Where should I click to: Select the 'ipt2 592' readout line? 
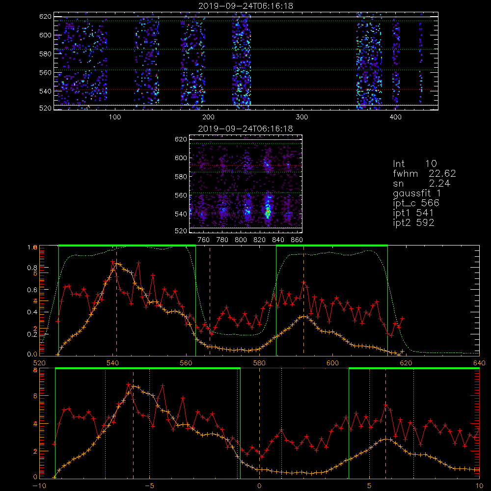click(x=413, y=222)
